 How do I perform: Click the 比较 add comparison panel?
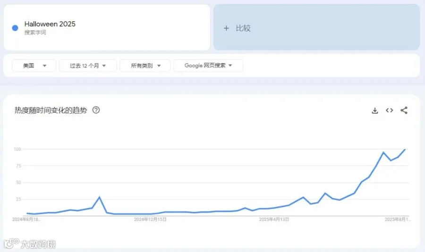coord(316,27)
